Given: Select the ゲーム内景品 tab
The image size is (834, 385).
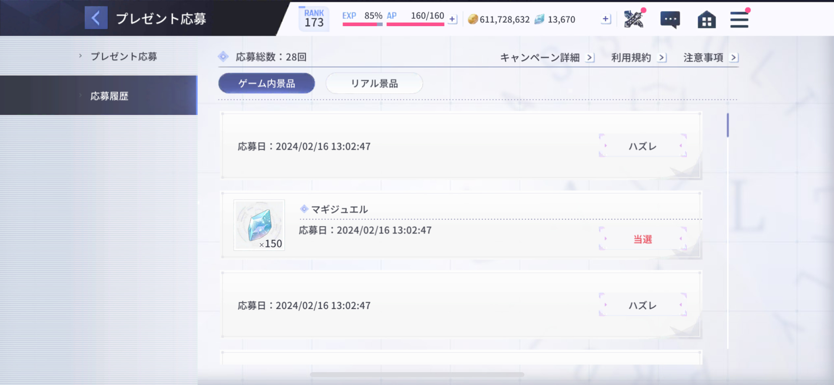Looking at the screenshot, I should point(266,83).
